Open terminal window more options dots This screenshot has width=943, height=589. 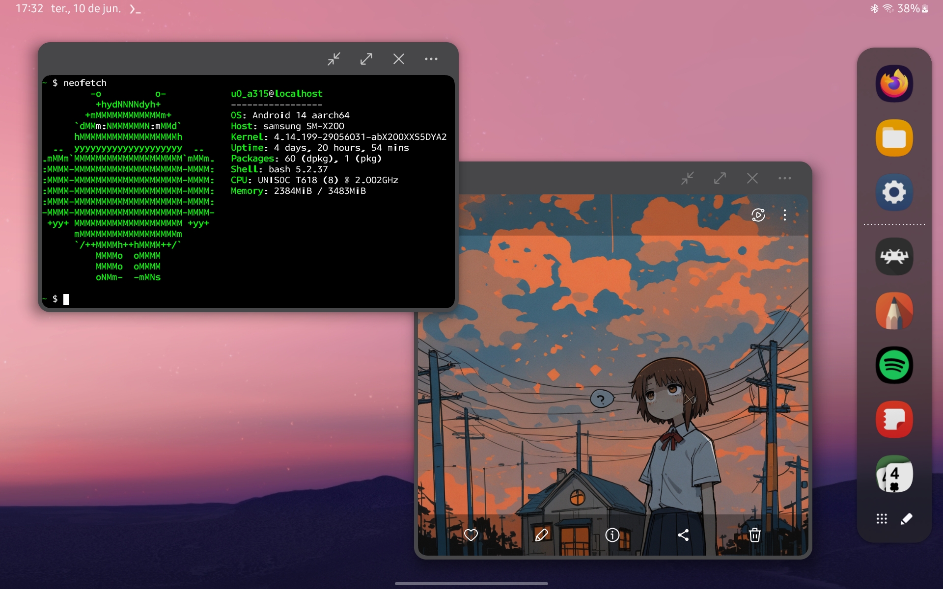(431, 59)
